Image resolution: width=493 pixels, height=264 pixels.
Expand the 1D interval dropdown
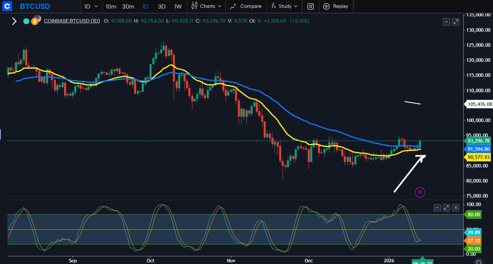point(91,6)
